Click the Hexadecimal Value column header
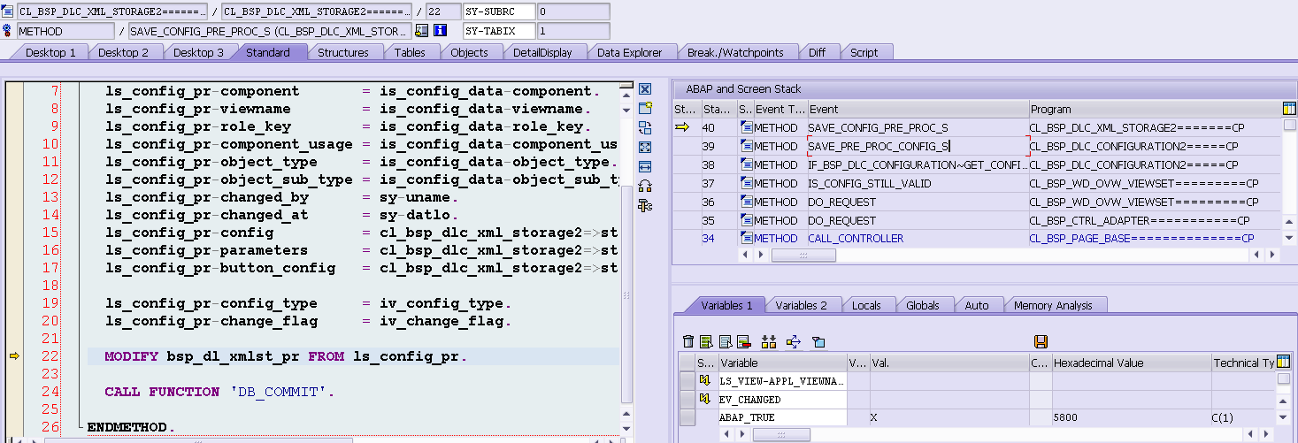Screen dimensions: 1298x443 1131,363
